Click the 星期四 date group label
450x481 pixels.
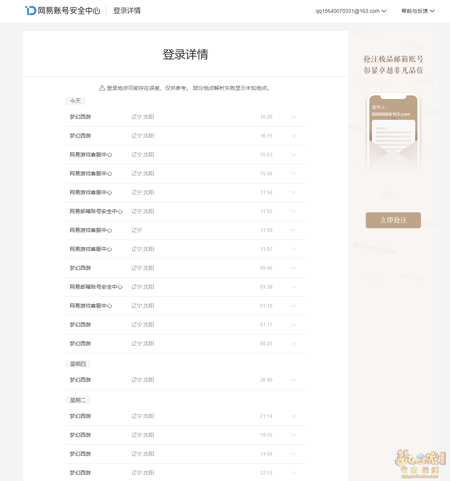(78, 364)
